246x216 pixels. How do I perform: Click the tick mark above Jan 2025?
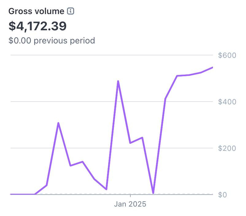(x=130, y=196)
